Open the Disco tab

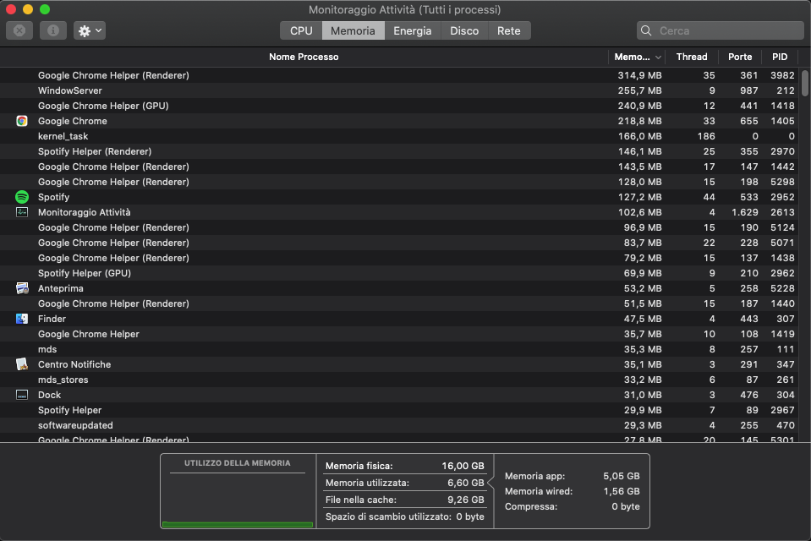(x=464, y=30)
